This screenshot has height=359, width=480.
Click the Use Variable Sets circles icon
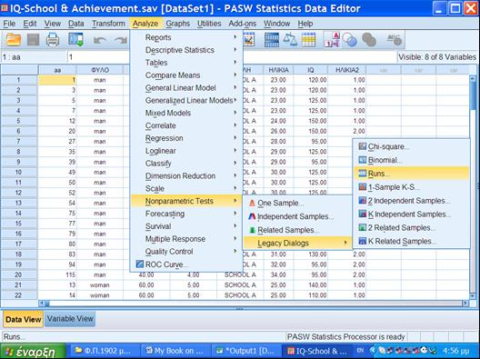click(x=350, y=40)
